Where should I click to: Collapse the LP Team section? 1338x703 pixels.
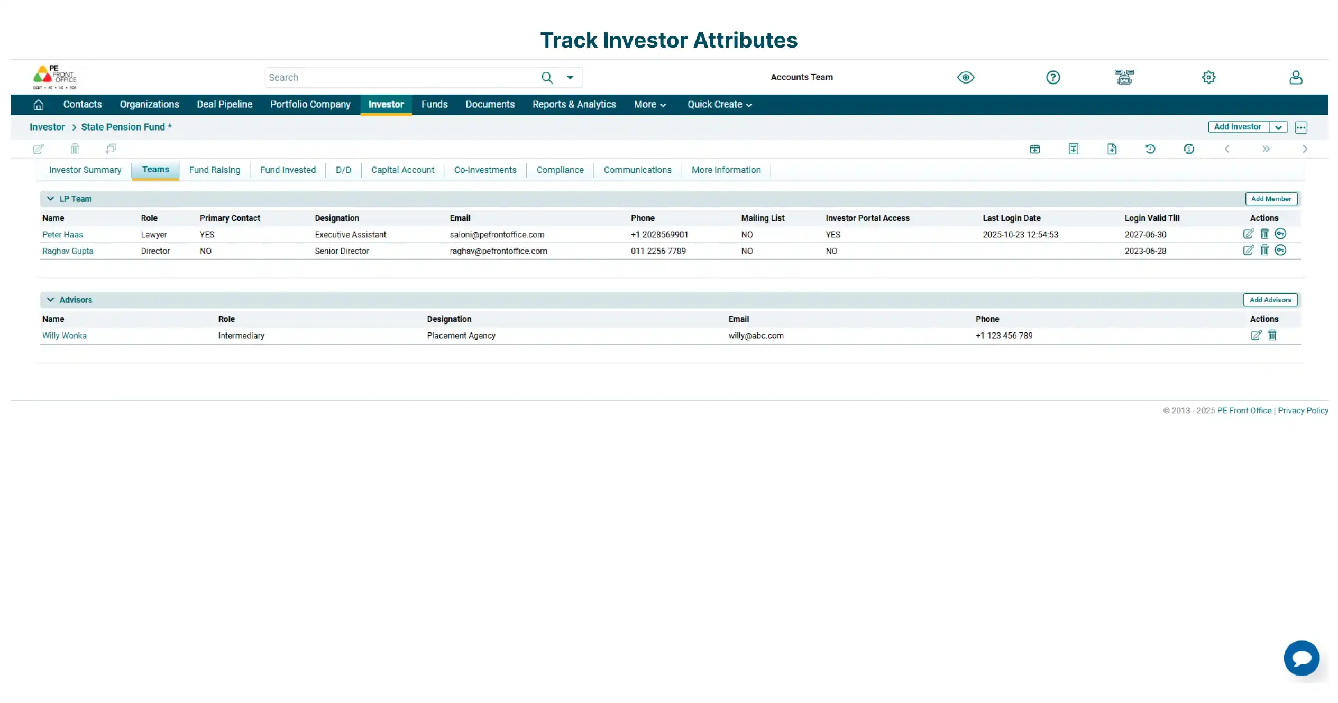[x=50, y=199]
